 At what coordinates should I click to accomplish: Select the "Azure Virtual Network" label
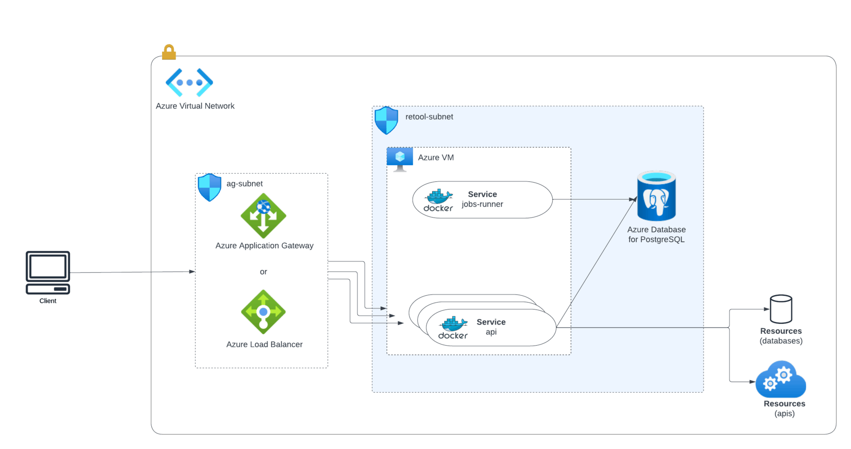(x=195, y=106)
